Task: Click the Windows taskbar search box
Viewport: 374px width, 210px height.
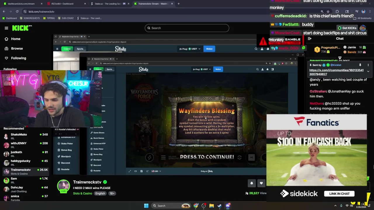Action: pyautogui.click(x=171, y=206)
